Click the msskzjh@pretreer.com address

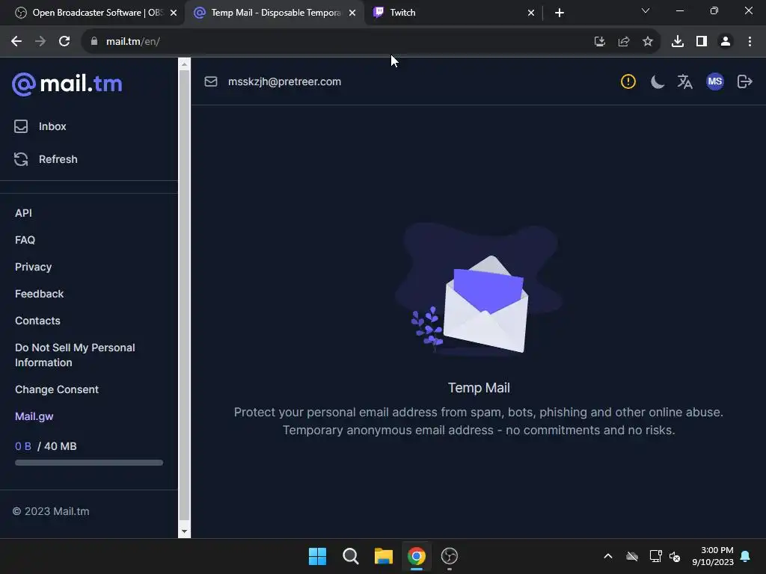coord(284,81)
